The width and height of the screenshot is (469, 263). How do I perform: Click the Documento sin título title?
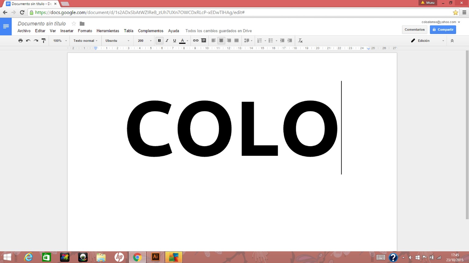tap(42, 23)
